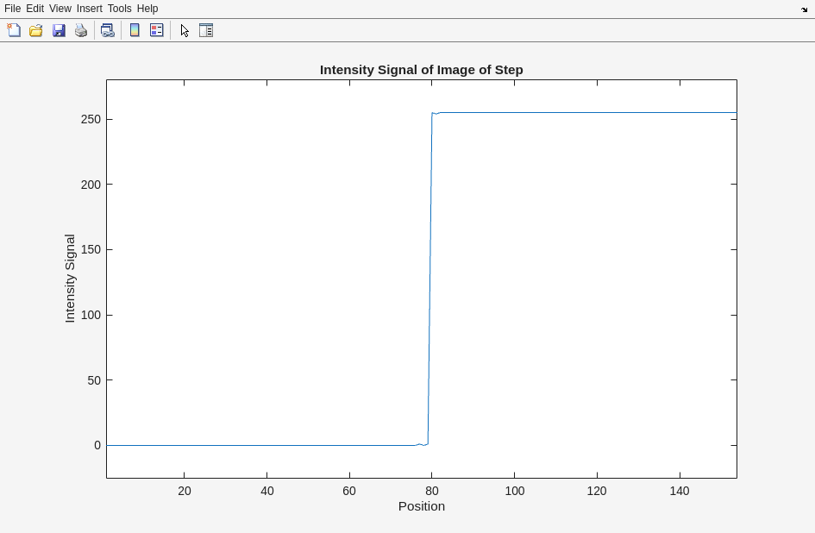Open a file using the folder icon
This screenshot has width=815, height=533.
pyautogui.click(x=36, y=30)
